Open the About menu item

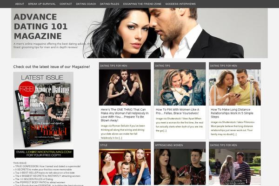point(20,4)
